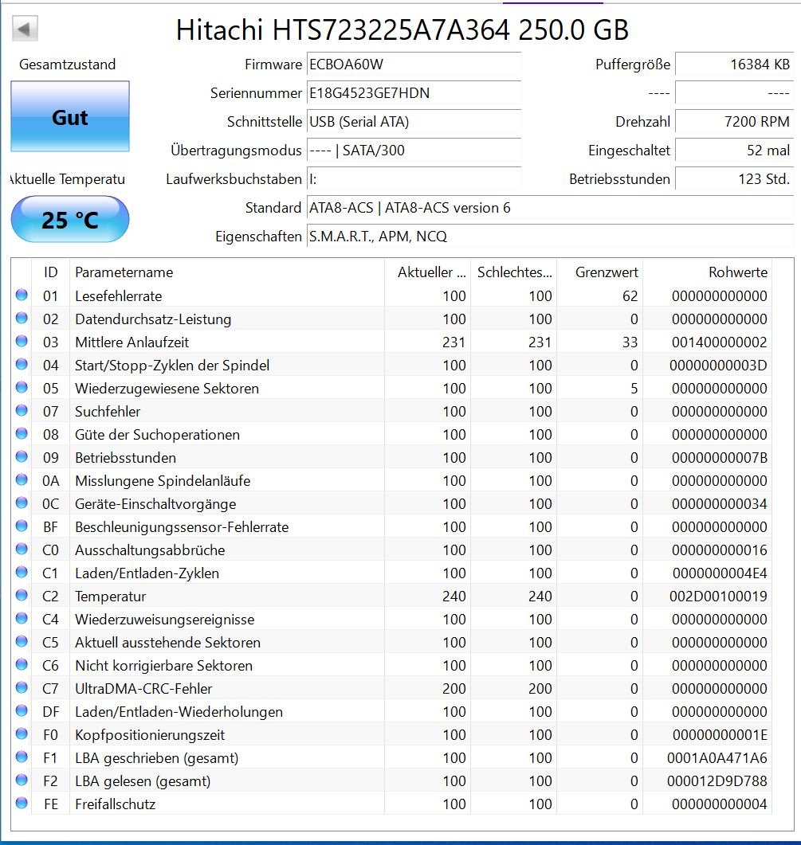Click the status orb for UltraDMA-CRC-Fehler

[22, 688]
